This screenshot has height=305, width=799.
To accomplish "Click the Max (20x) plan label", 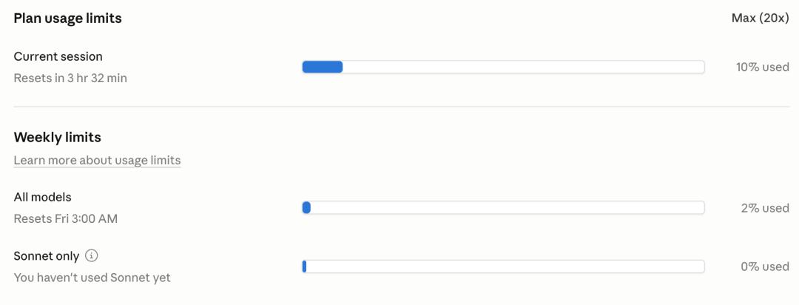I will point(760,19).
